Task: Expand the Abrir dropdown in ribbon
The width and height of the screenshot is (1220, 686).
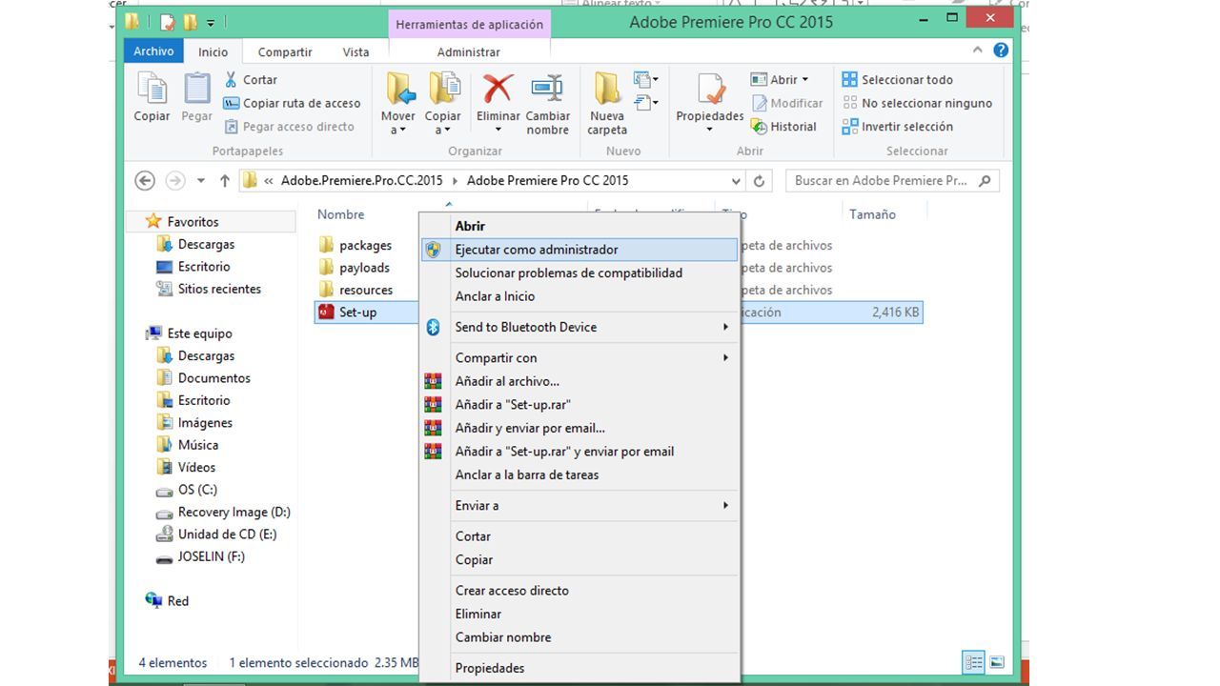Action: [804, 80]
